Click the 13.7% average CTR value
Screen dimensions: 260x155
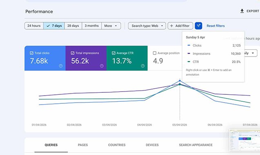[122, 61]
